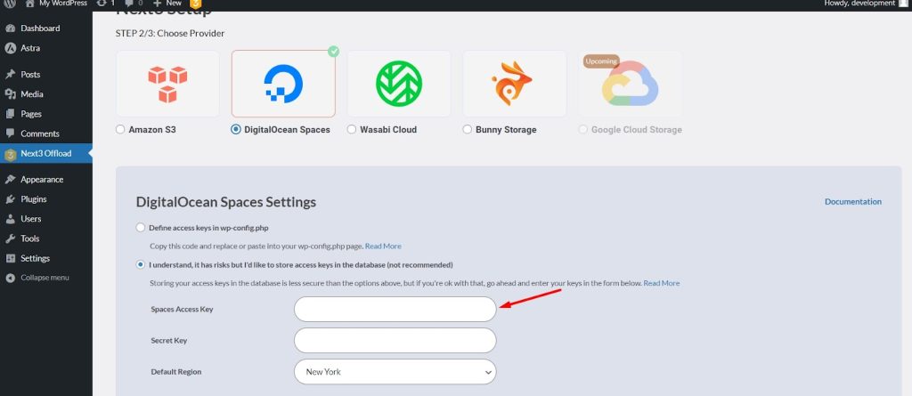Select store access keys in database option
Viewport: 912px width, 396px height.
140,264
